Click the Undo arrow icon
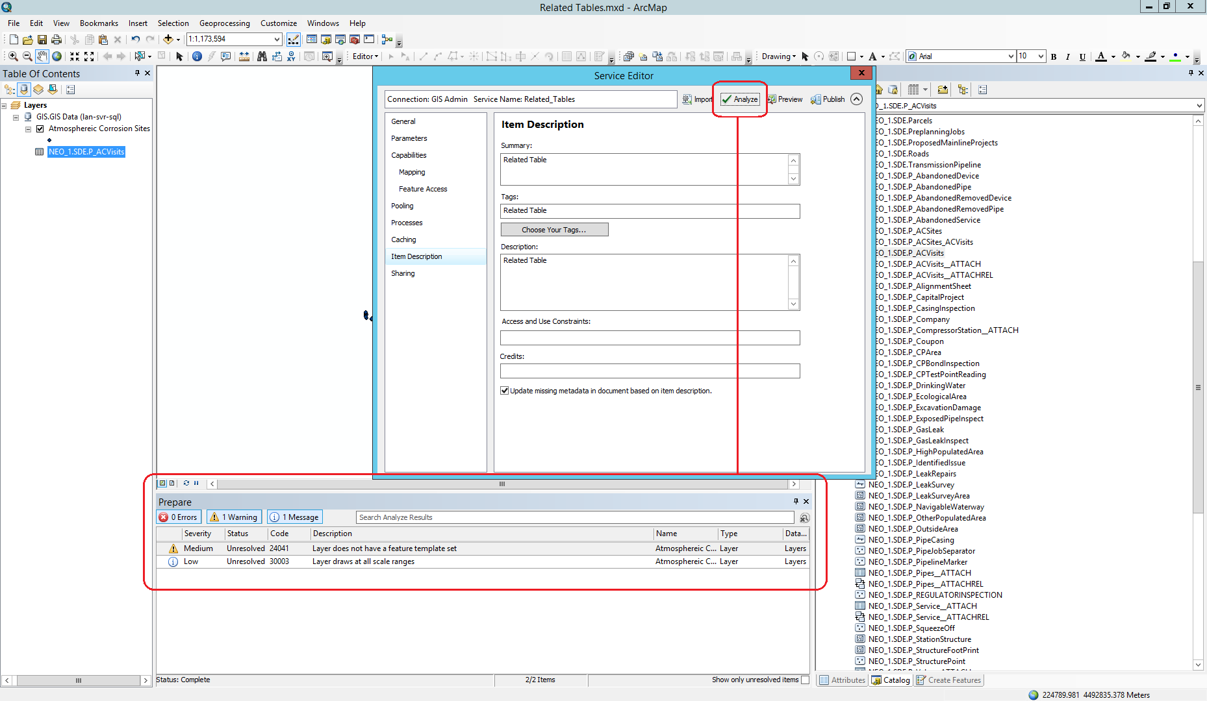 (135, 40)
